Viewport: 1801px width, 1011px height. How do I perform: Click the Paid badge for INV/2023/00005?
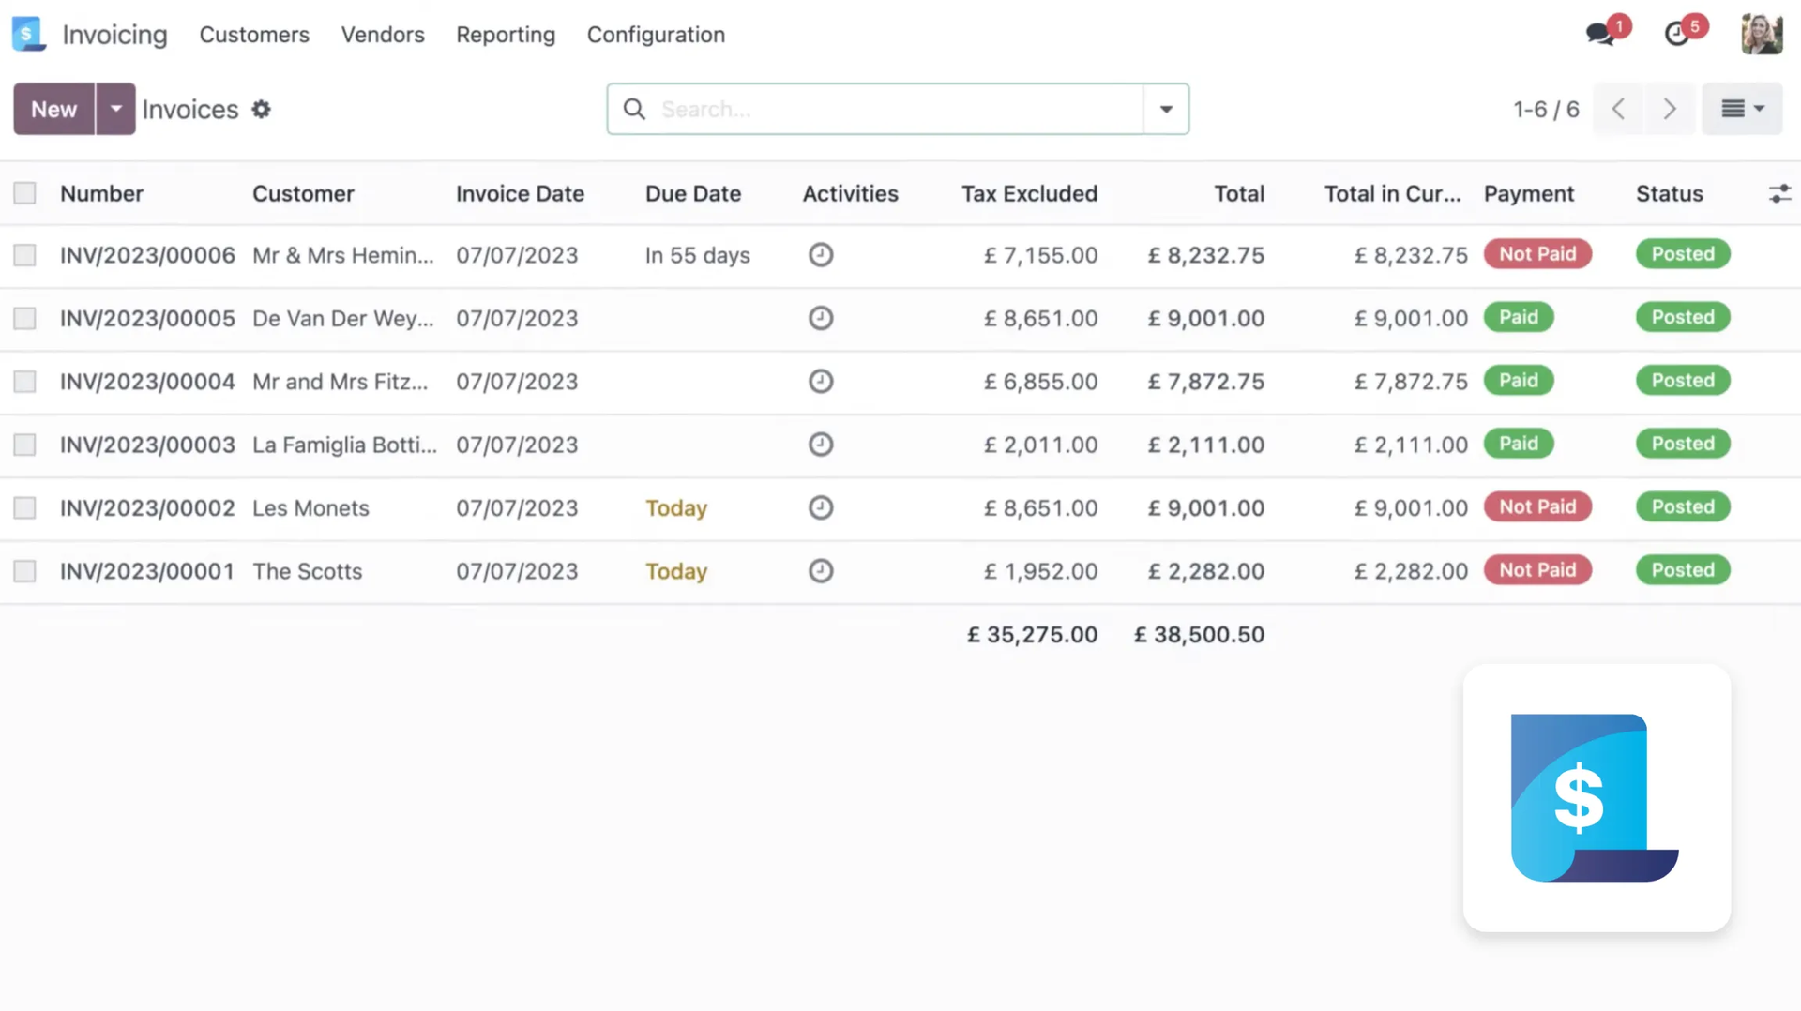[1519, 317]
